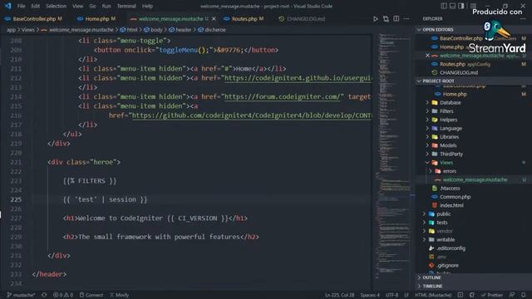Select language mode HTML (Mustache)
The width and height of the screenshot is (532, 299).
pyautogui.click(x=433, y=295)
